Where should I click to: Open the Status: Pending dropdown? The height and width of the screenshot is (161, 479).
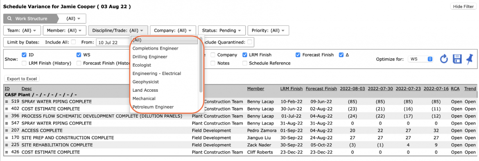tap(221, 31)
